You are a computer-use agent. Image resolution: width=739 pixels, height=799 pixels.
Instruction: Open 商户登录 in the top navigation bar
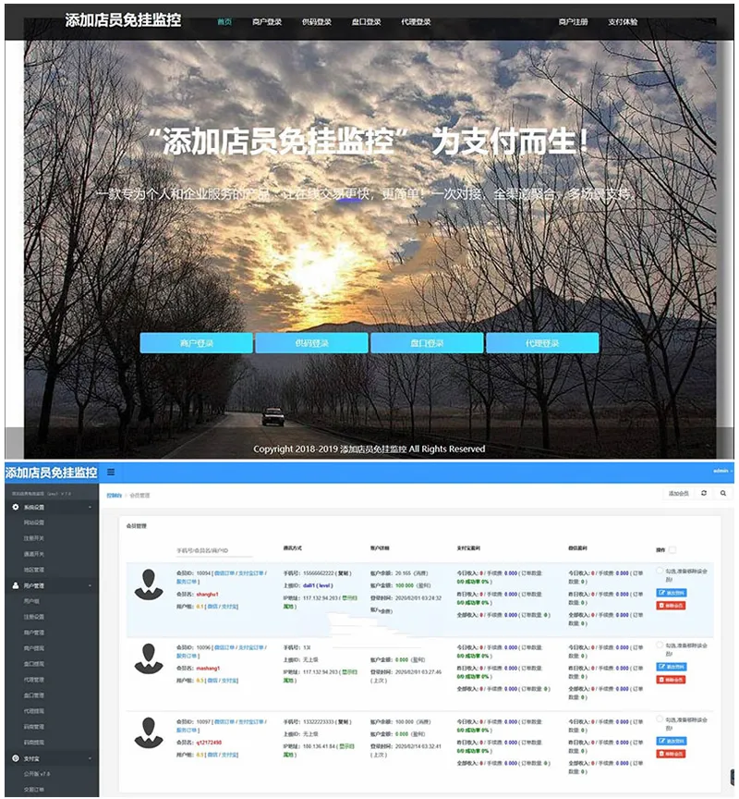[267, 22]
